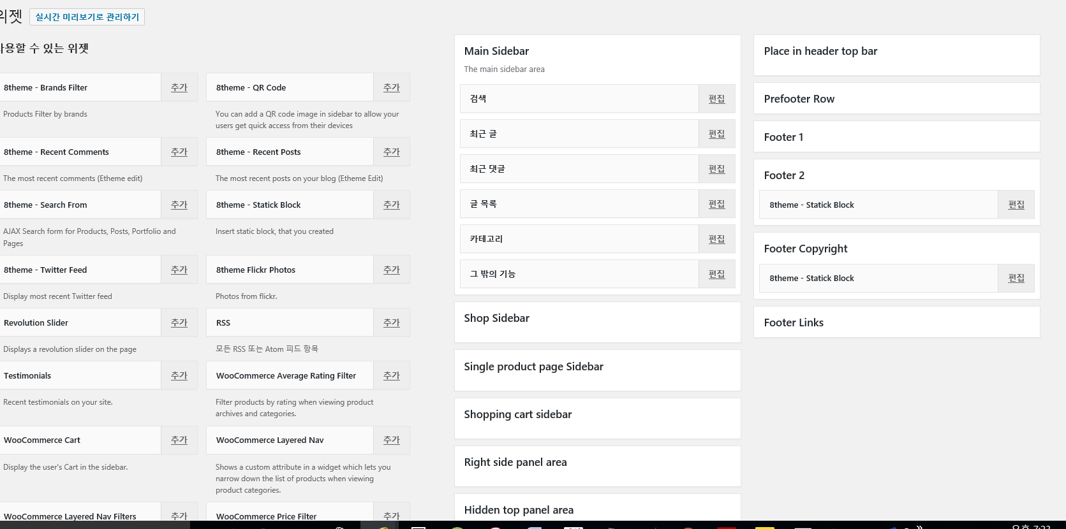Screen dimensions: 1066x529
Task: Add the Revolution Slider widget
Action: pyautogui.click(x=179, y=322)
